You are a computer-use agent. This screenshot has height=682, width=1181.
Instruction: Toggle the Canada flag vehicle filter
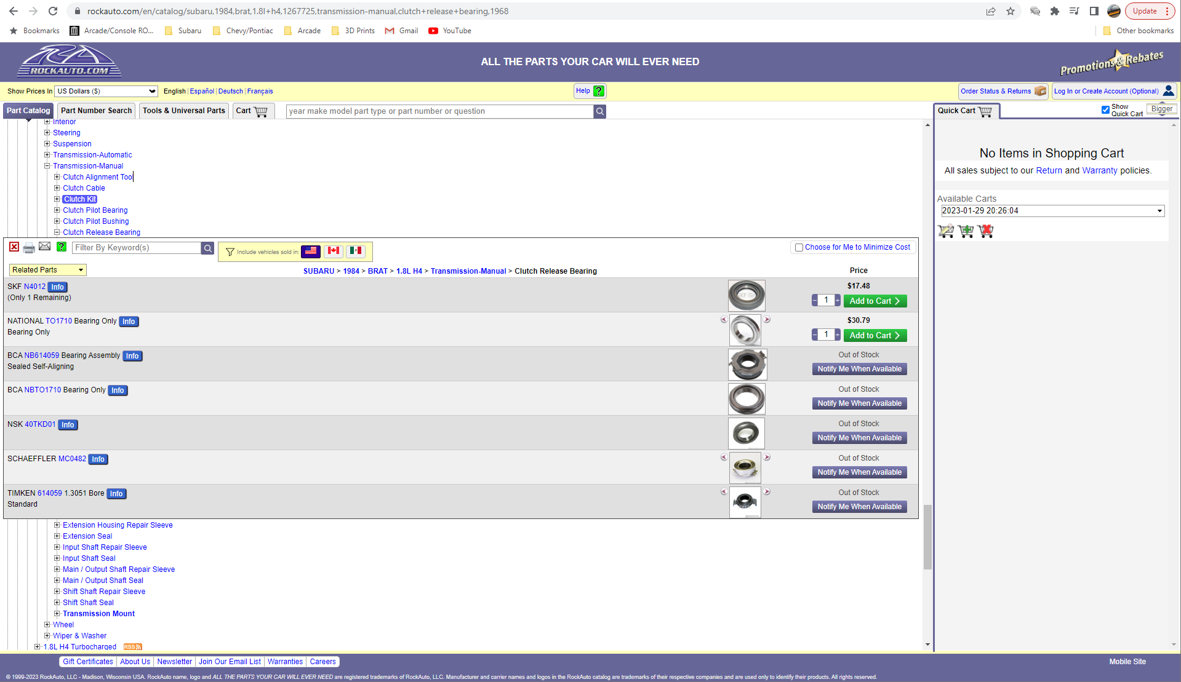(x=334, y=251)
